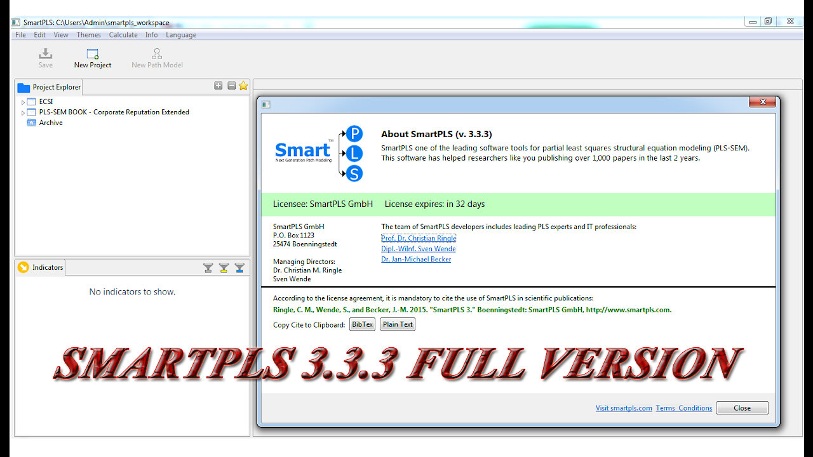Viewport: 813px width, 457px height.
Task: Click the SmartPLS logo in About dialog
Action: 319,153
